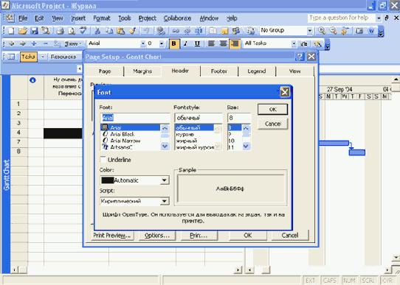
Task: Click the Outdent left arrow icon
Action: tap(12, 43)
